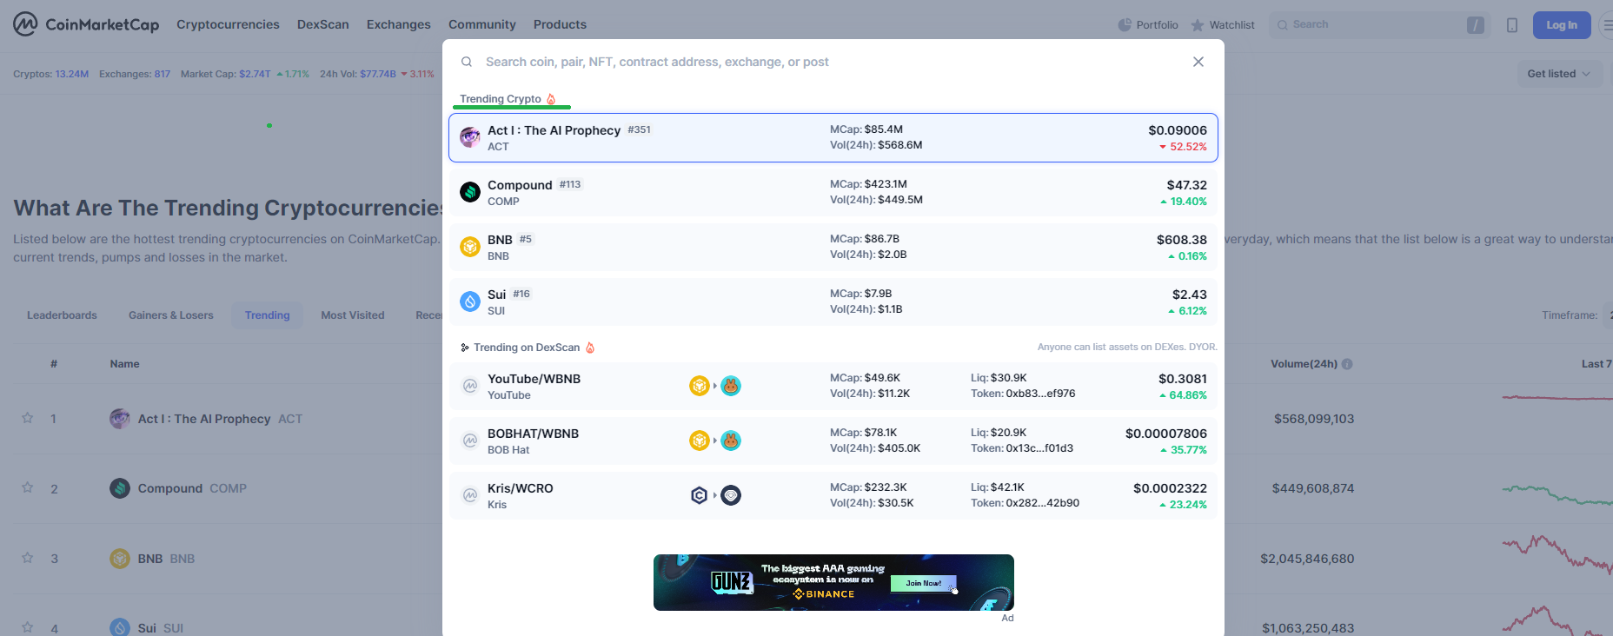Click the YouTube/WBNB pair token icons
This screenshot has width=1613, height=636.
pos(715,386)
